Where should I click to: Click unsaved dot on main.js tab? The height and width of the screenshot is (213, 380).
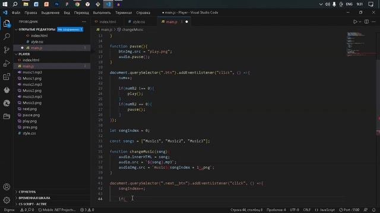click(186, 22)
